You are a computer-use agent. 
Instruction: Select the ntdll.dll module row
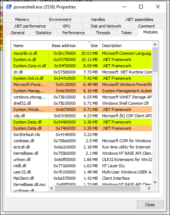(x=82, y=166)
